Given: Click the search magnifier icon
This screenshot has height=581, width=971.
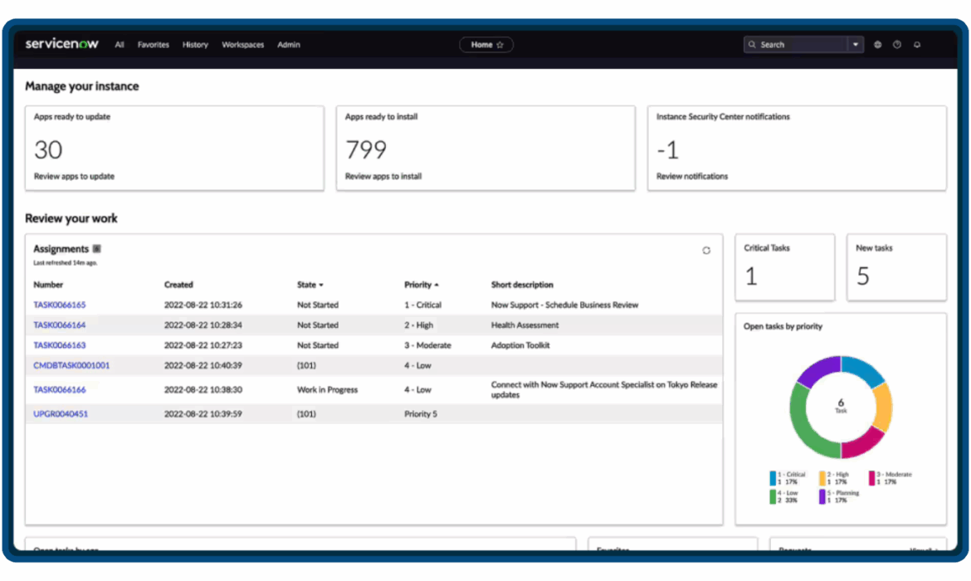Looking at the screenshot, I should 752,45.
